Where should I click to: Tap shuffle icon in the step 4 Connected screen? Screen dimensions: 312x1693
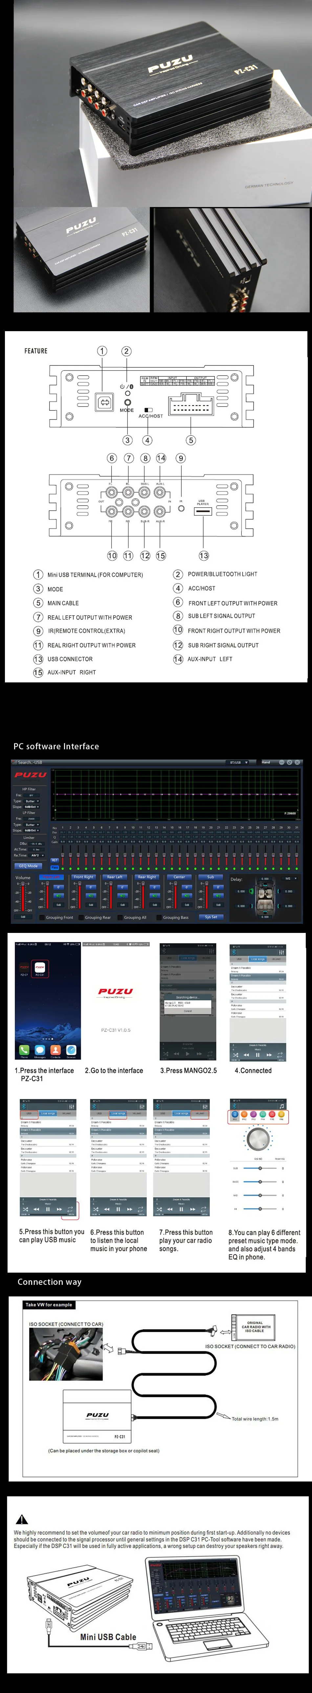235,1055
